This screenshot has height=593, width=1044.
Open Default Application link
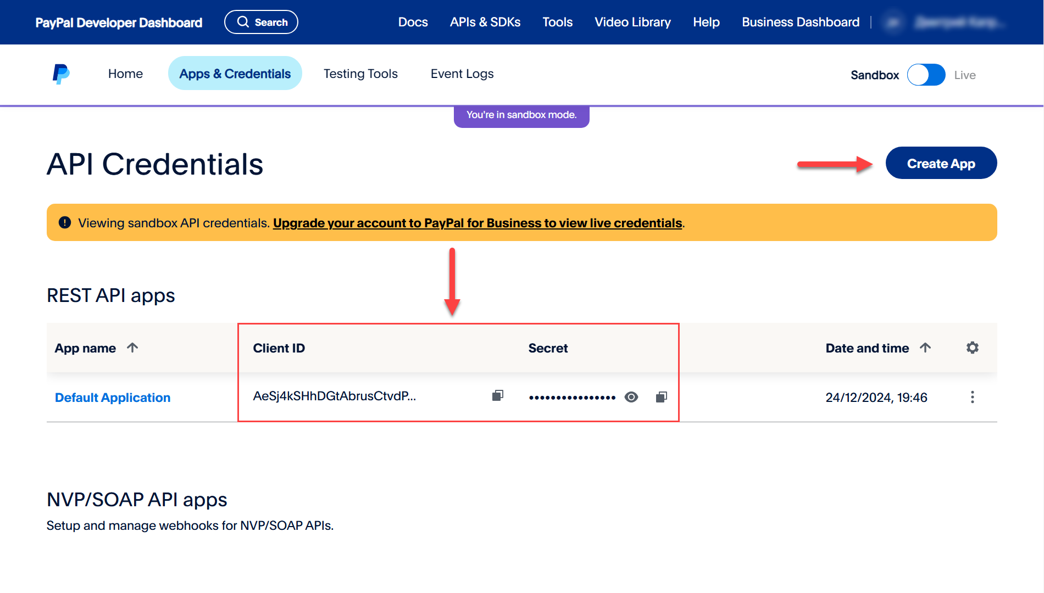coord(113,397)
